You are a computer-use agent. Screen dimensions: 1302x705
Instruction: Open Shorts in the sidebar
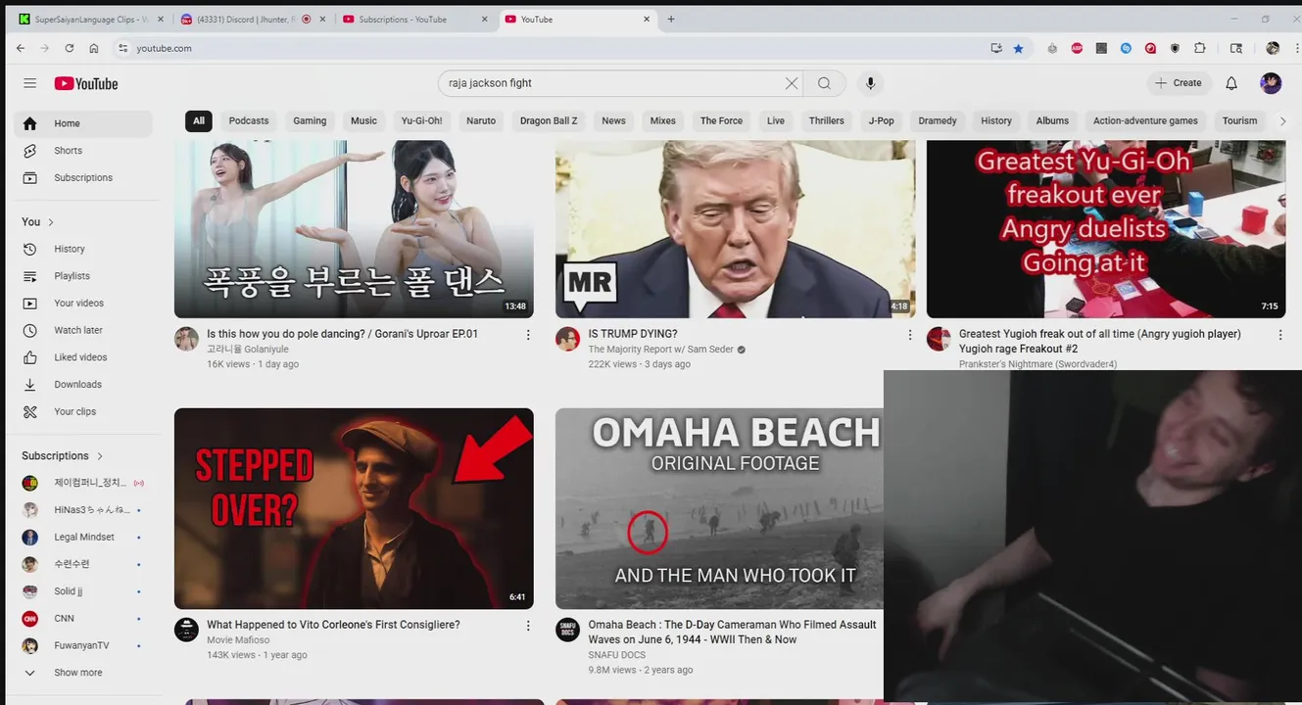pos(83,151)
